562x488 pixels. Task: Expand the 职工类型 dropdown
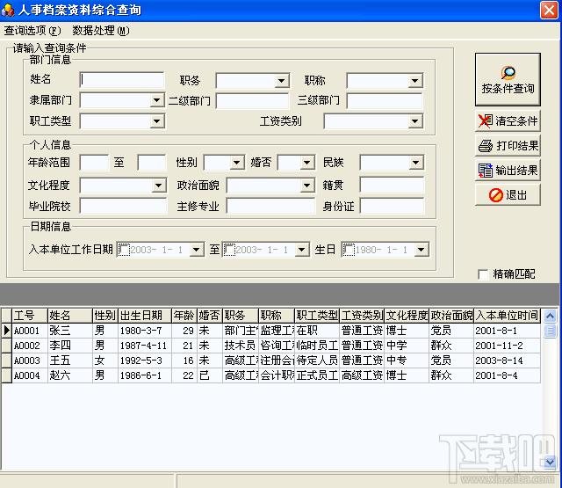[x=157, y=121]
